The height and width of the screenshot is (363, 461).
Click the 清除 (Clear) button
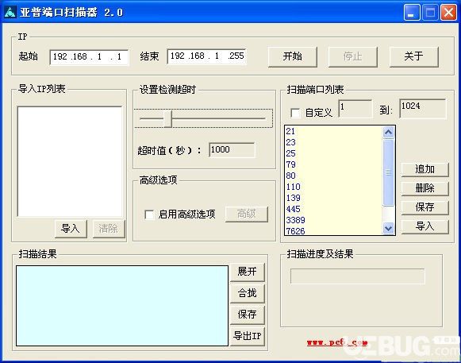109,229
